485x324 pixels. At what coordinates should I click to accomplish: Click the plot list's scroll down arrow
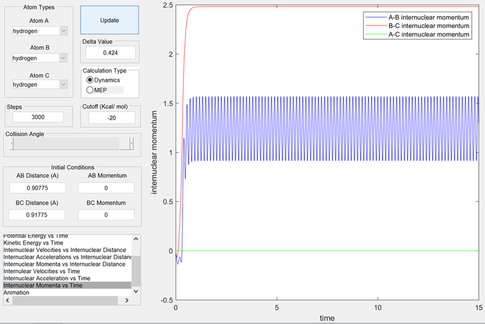click(136, 291)
